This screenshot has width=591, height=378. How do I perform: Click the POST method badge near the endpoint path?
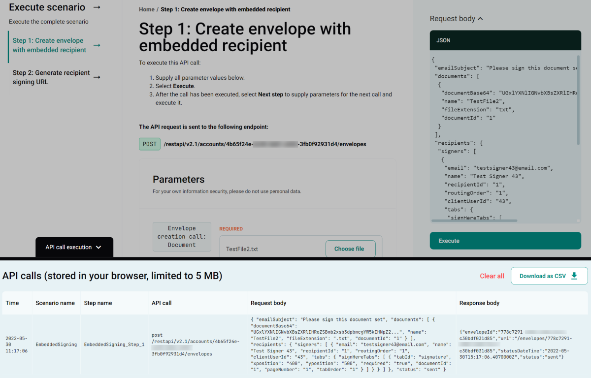tap(149, 144)
